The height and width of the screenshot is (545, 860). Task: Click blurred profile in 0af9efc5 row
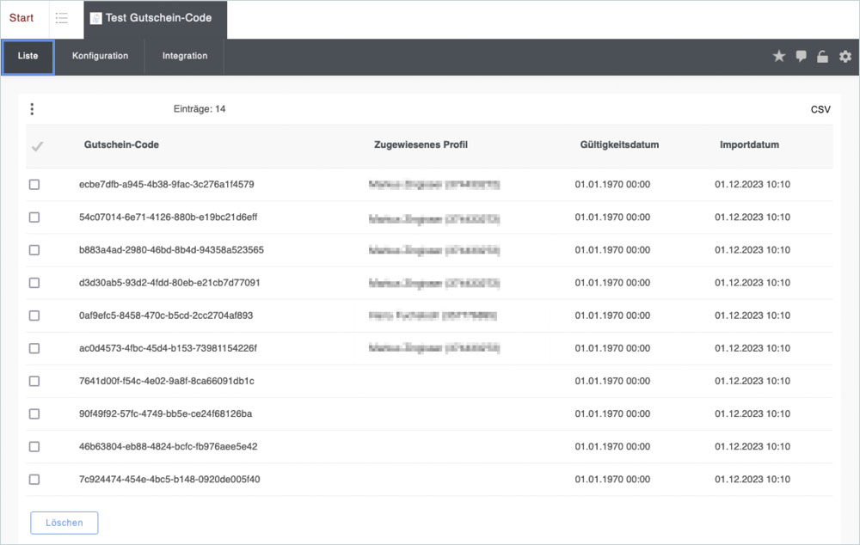point(433,315)
